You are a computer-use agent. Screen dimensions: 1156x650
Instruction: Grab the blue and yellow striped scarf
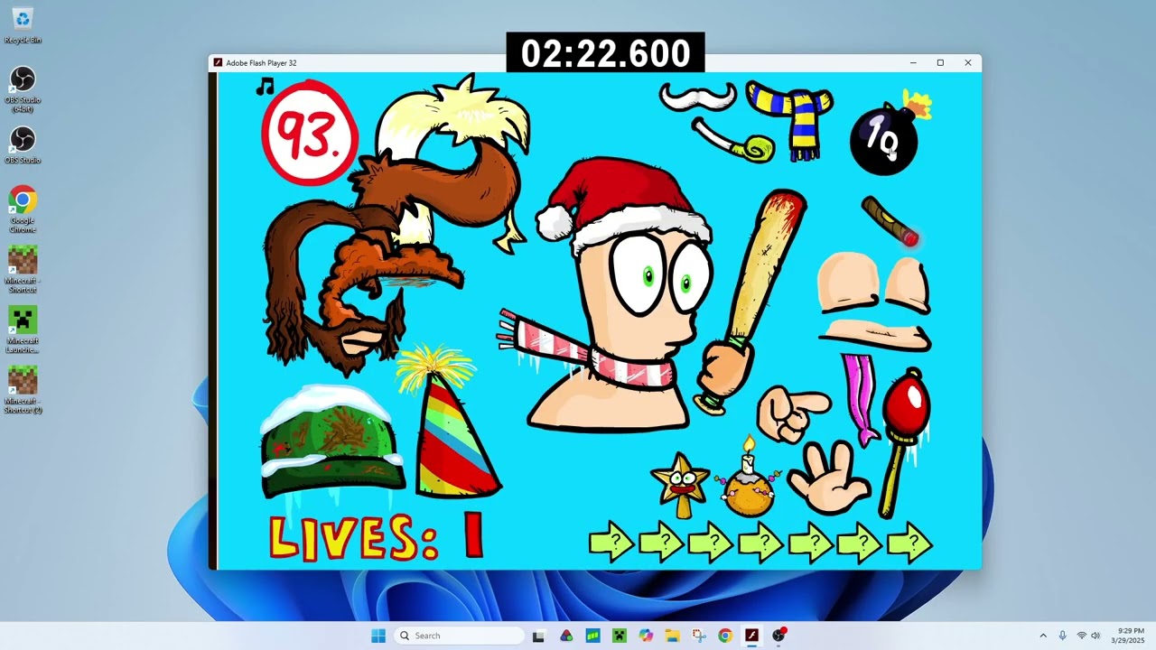click(x=791, y=120)
